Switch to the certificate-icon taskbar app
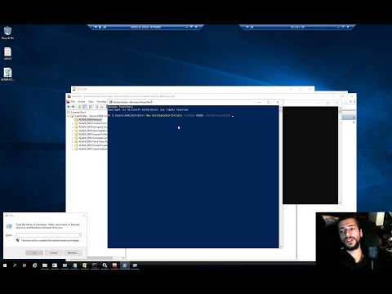The width and height of the screenshot is (392, 294). coord(85,265)
